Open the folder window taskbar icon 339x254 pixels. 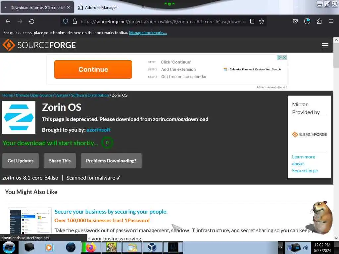point(132,247)
